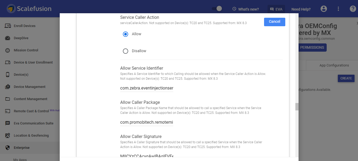Select the Disallow radio button
Viewport: 358px width, 161px height.
click(x=126, y=51)
